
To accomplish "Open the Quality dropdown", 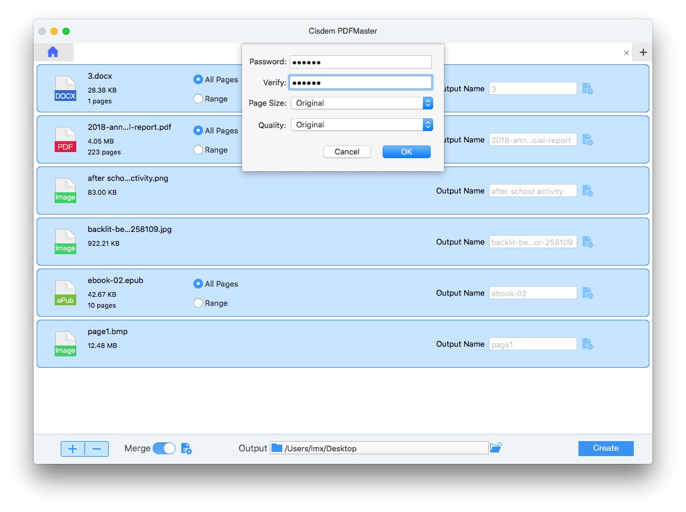I will pyautogui.click(x=362, y=125).
